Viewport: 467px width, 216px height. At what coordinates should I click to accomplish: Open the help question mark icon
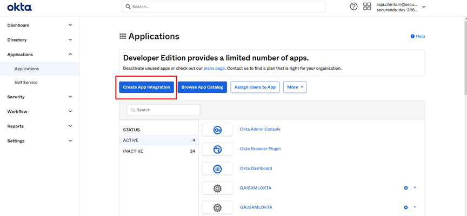tap(353, 6)
